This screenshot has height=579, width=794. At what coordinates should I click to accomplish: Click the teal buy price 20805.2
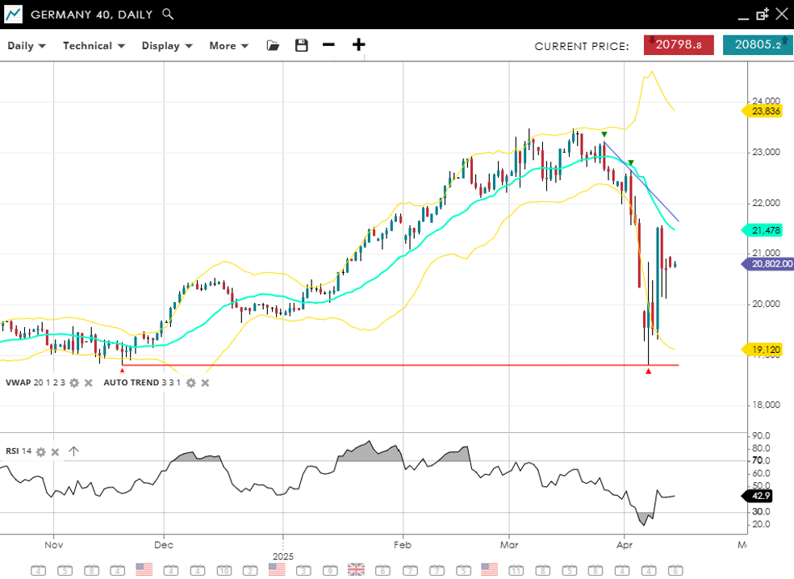pyautogui.click(x=757, y=45)
